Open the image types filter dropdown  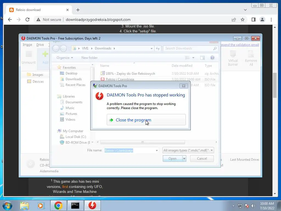[x=212, y=150]
